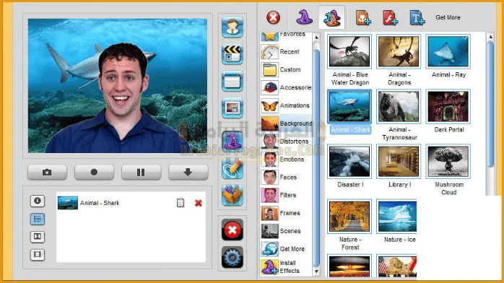Click the add text effect icon
Screen dimensions: 504x283
(417, 17)
